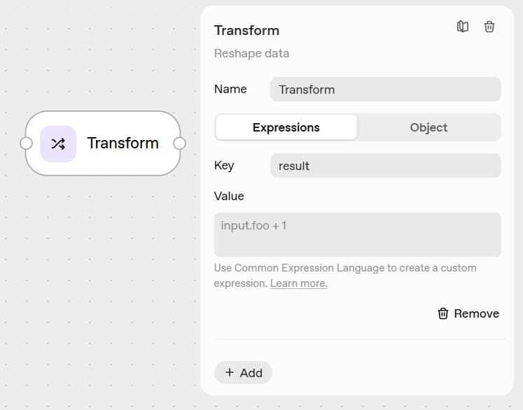This screenshot has height=410, width=523.
Task: Open the documentation book icon in panel header
Action: (462, 27)
